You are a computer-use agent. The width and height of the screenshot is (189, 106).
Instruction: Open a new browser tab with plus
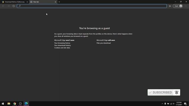pyautogui.click(x=59, y=2)
